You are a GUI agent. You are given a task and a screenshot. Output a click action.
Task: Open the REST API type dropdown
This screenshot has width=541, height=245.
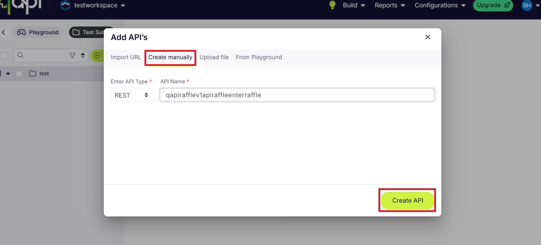(x=132, y=95)
